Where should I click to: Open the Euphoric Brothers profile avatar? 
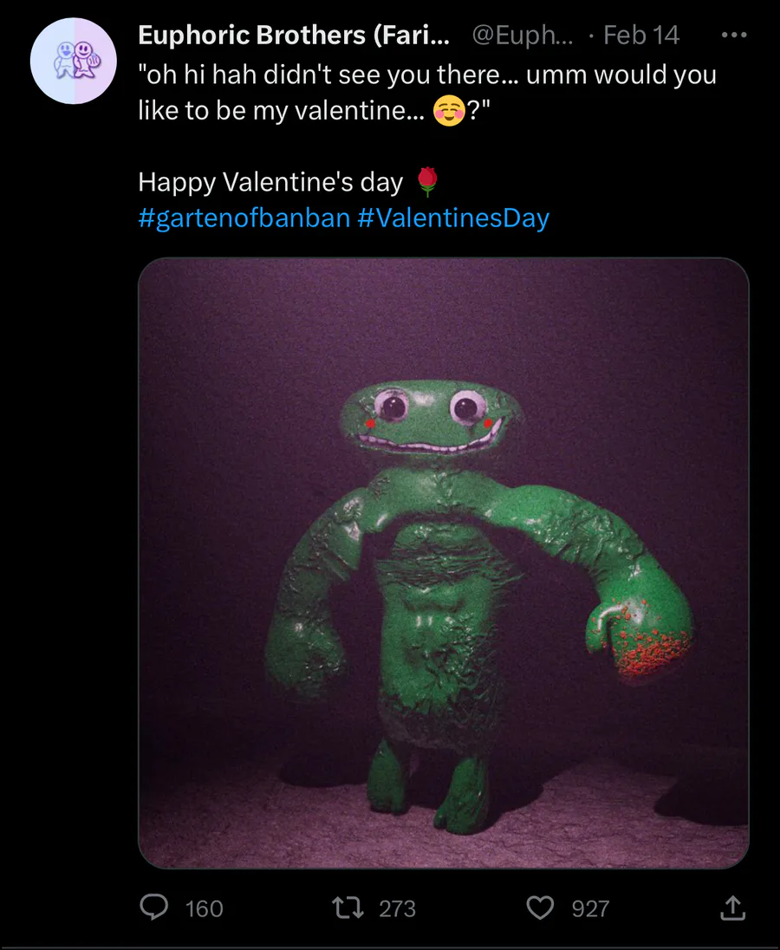coord(73,61)
